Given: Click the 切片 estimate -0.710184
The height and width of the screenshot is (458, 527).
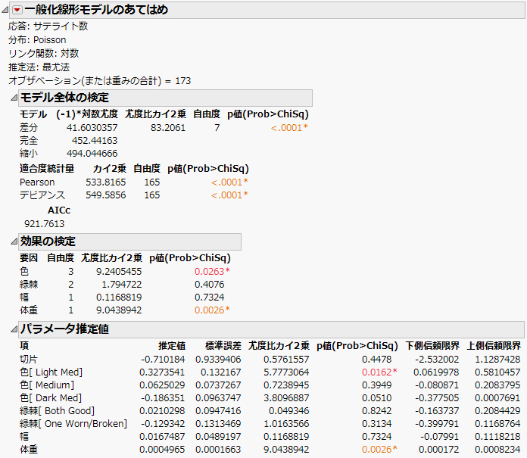Looking at the screenshot, I should (163, 360).
